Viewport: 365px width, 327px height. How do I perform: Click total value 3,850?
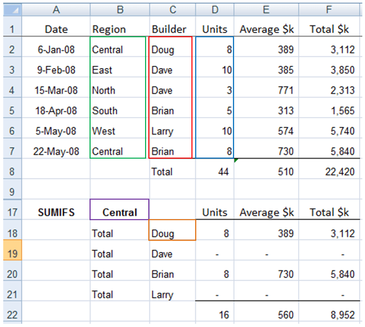point(329,67)
